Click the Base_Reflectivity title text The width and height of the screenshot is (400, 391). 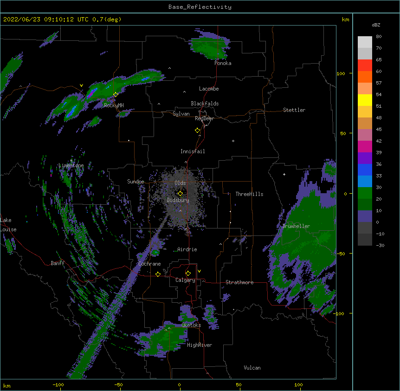tap(200, 7)
